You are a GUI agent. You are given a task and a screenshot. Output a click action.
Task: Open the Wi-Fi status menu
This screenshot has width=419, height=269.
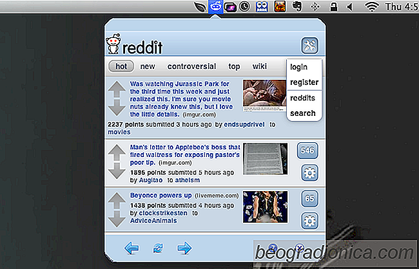click(x=372, y=6)
